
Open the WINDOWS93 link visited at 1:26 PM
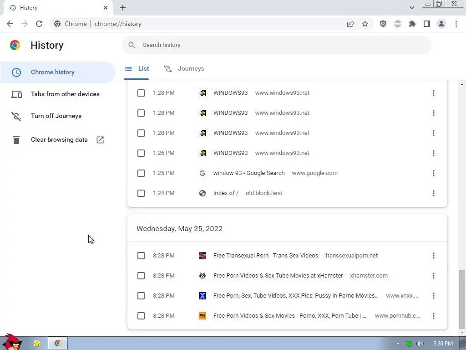click(x=230, y=153)
